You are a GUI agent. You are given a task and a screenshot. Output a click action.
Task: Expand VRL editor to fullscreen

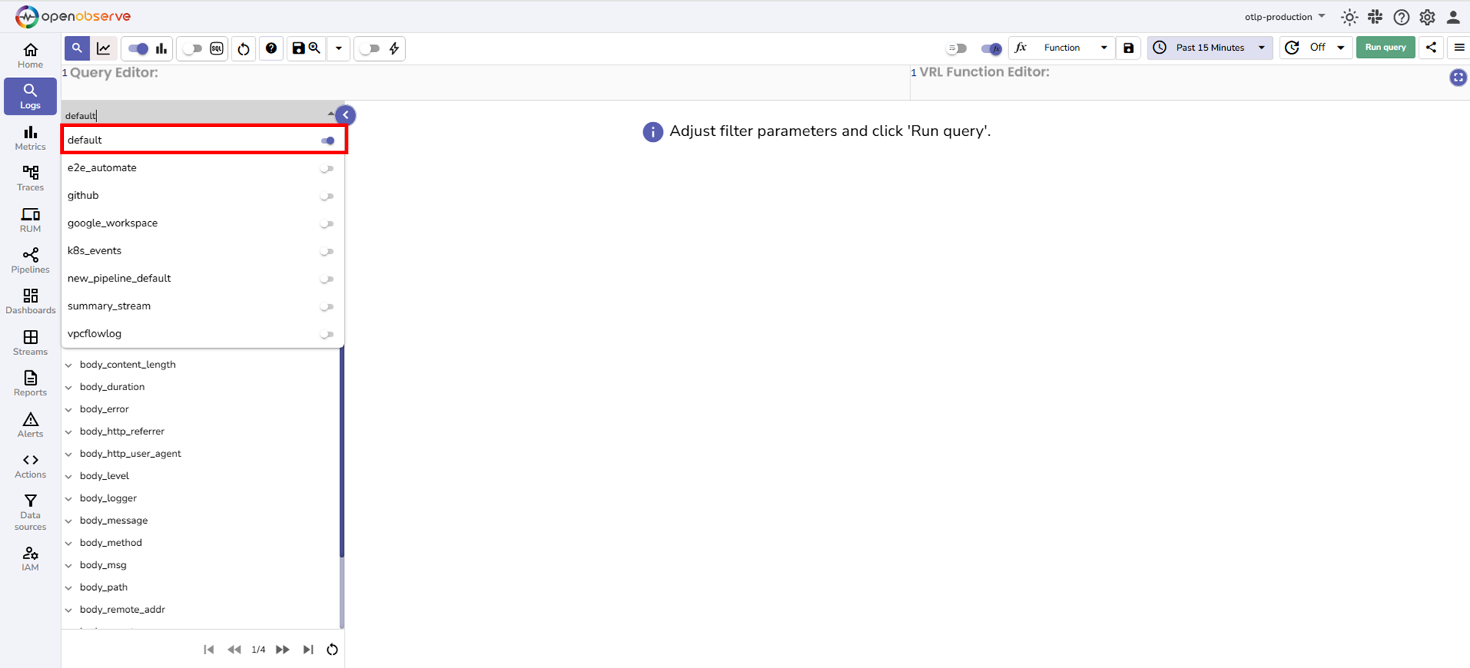1458,77
